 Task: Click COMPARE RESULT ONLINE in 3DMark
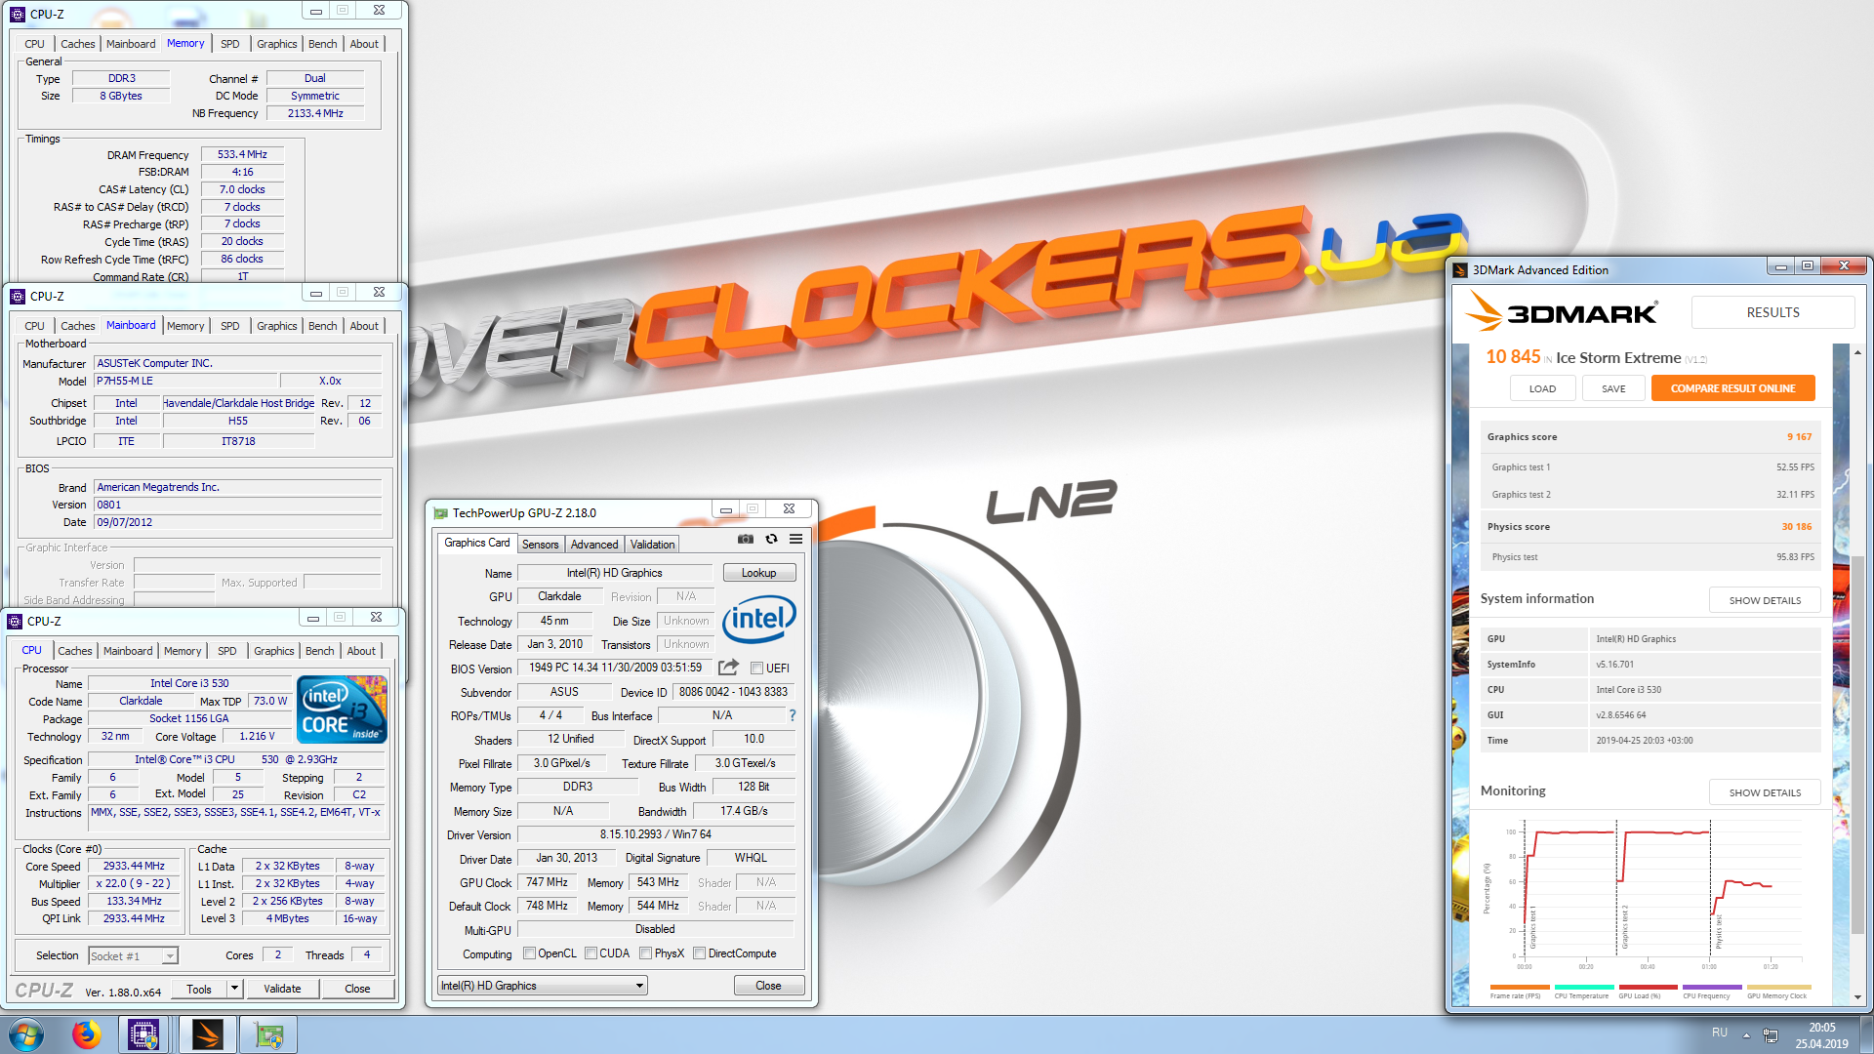click(x=1732, y=388)
